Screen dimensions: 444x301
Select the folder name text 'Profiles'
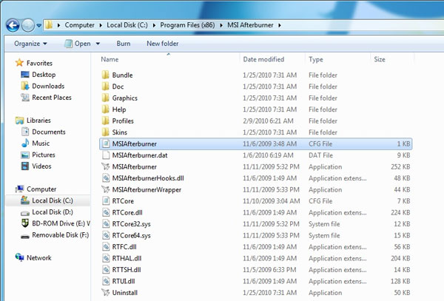123,121
